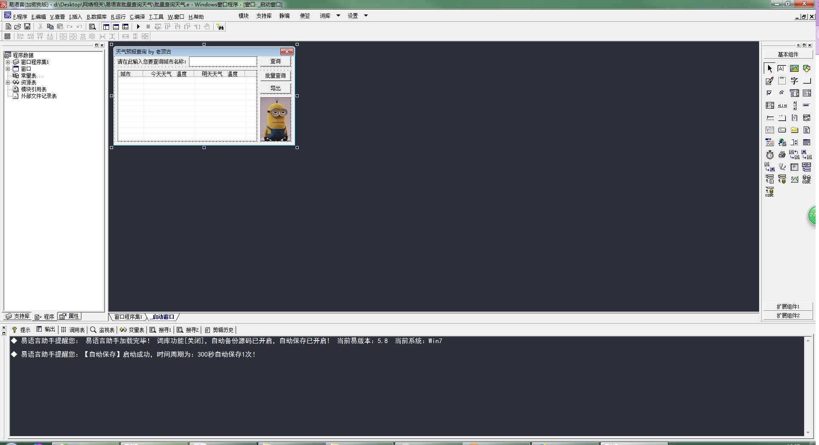Select the Picture box component icon
Screen dimensions: 819x445
point(794,68)
